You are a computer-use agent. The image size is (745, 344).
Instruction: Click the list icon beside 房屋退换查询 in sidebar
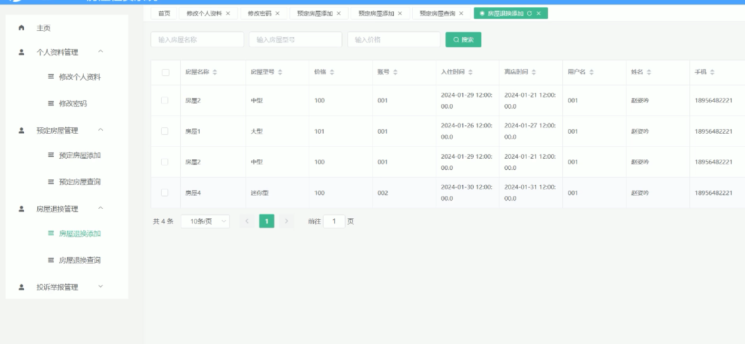(x=51, y=259)
